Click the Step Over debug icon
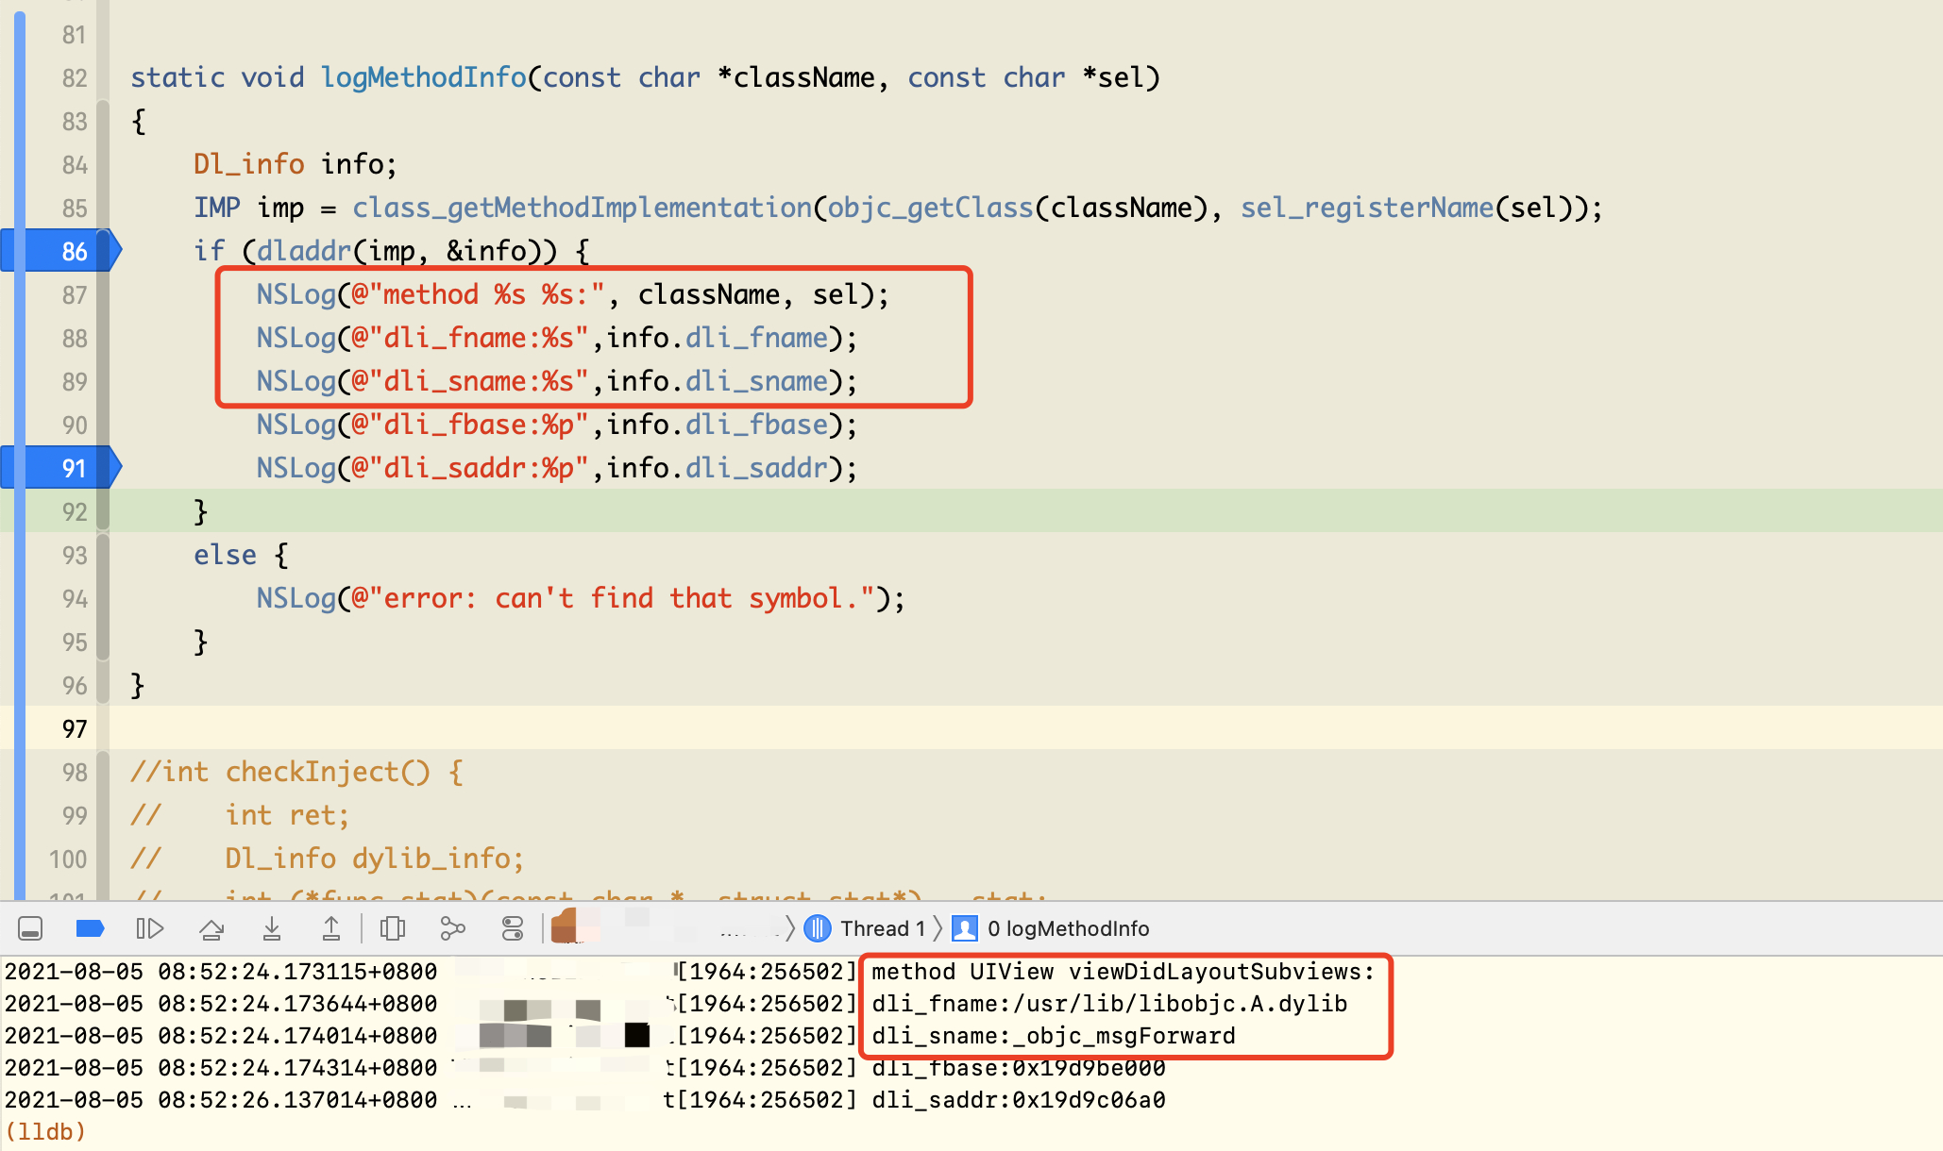The image size is (1943, 1151). [x=211, y=929]
